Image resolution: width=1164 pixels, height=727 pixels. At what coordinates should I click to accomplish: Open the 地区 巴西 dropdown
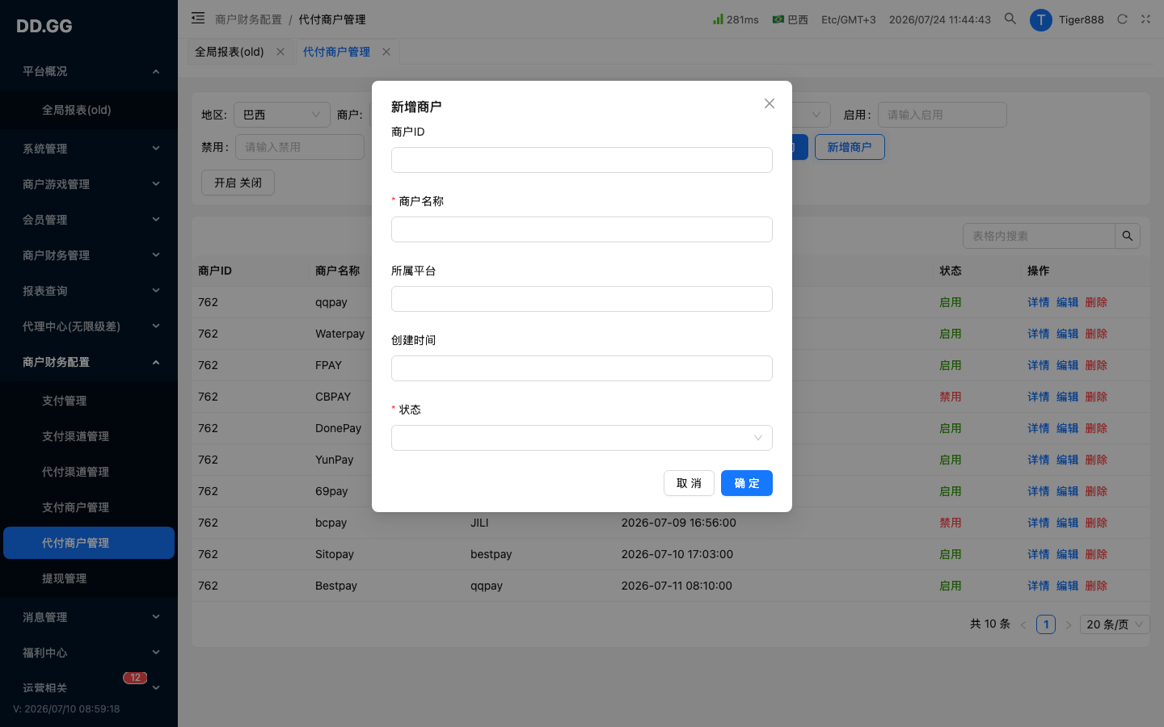click(282, 115)
